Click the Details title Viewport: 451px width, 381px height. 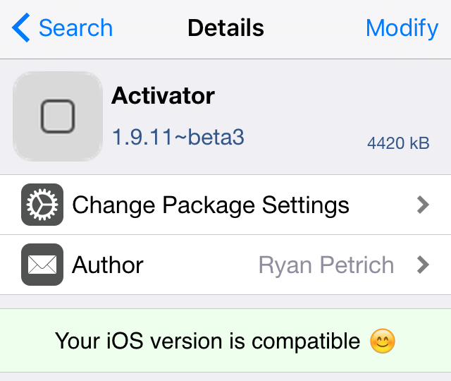click(x=225, y=28)
